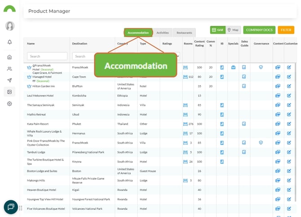Open content icon for Leul Mekonnen Hotel
301x217 pixels.
click(x=278, y=95)
